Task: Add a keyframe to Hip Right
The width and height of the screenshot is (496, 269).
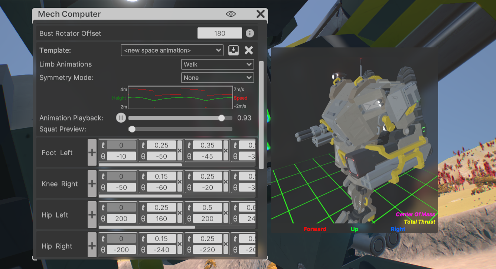Action: (x=92, y=246)
